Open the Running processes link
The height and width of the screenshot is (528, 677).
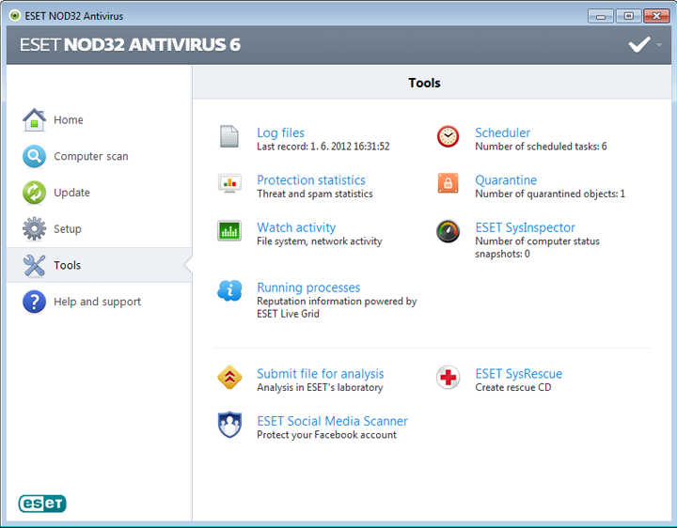coord(308,287)
